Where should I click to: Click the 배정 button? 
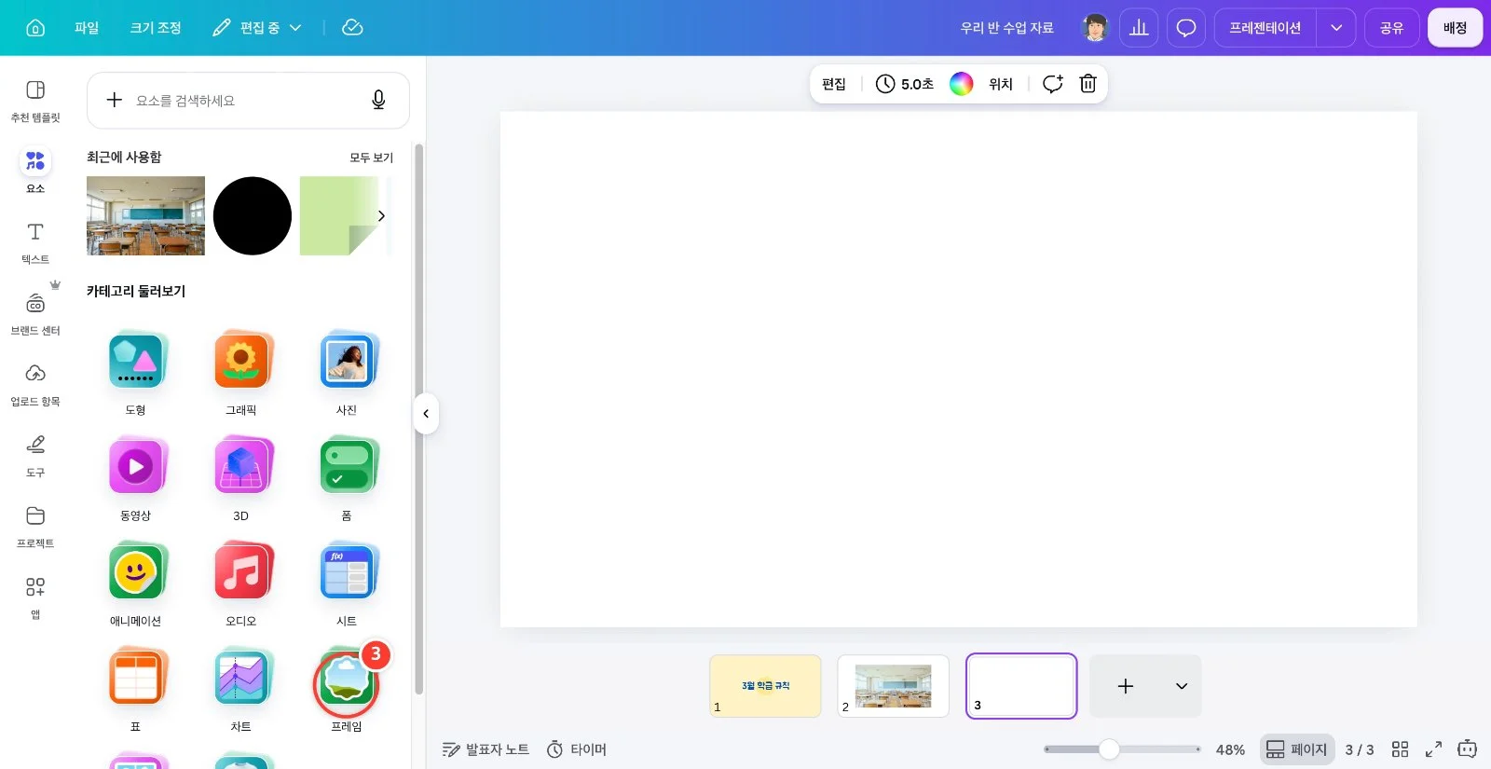pos(1455,28)
